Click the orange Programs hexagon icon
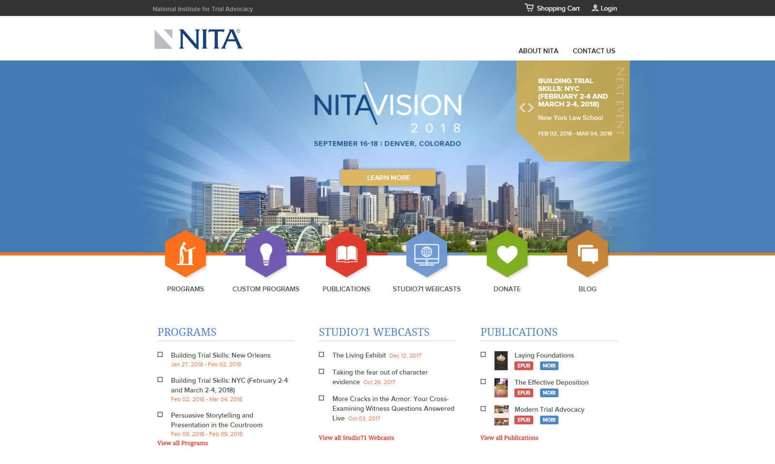 [x=186, y=254]
